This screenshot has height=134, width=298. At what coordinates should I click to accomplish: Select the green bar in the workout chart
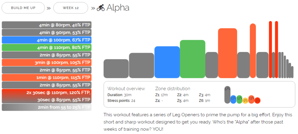coord(192,59)
